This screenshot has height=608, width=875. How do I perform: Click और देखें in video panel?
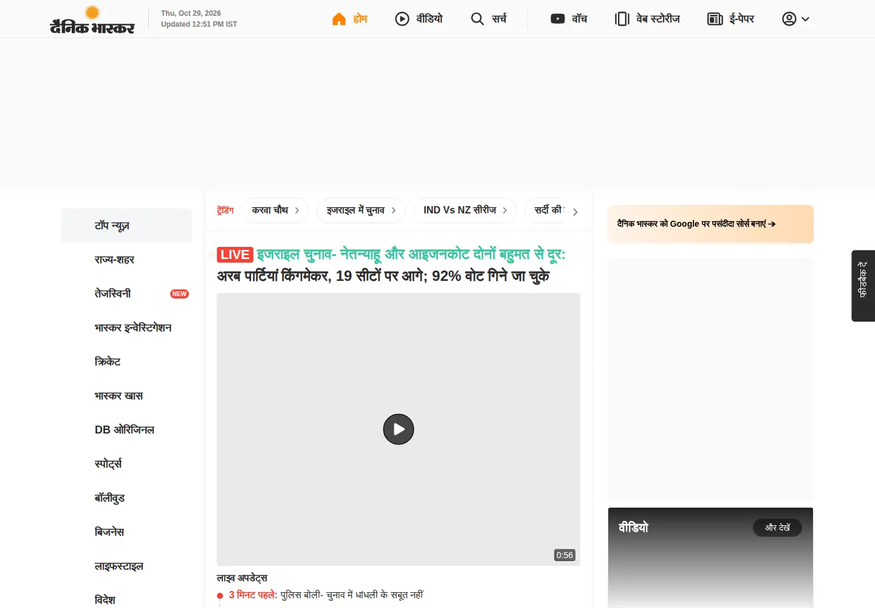click(x=777, y=528)
